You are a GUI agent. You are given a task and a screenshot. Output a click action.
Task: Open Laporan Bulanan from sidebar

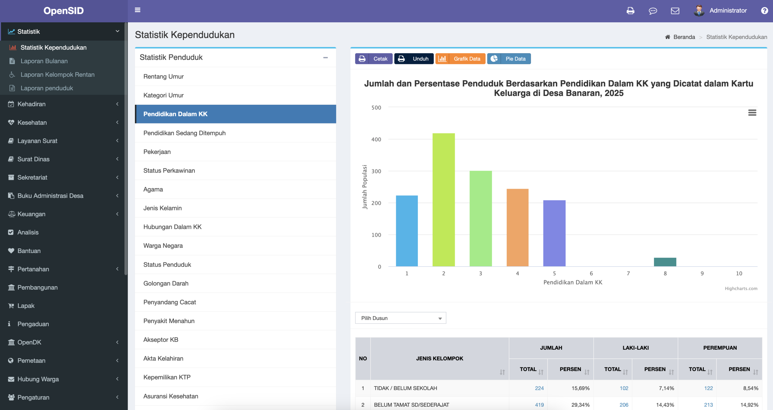[x=44, y=61]
